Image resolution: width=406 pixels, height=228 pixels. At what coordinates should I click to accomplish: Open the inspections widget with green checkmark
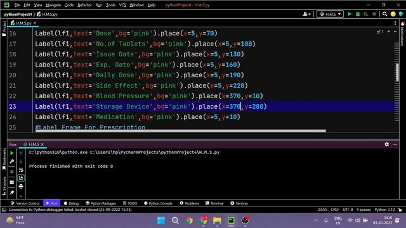pyautogui.click(x=380, y=32)
